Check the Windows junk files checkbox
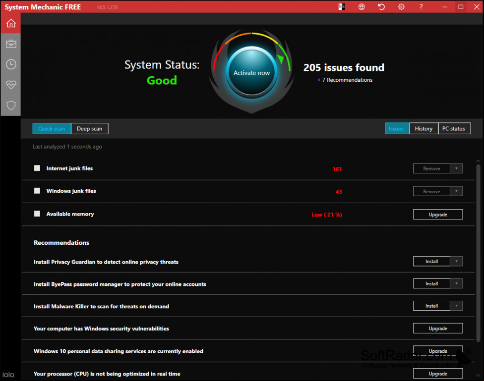 point(37,191)
